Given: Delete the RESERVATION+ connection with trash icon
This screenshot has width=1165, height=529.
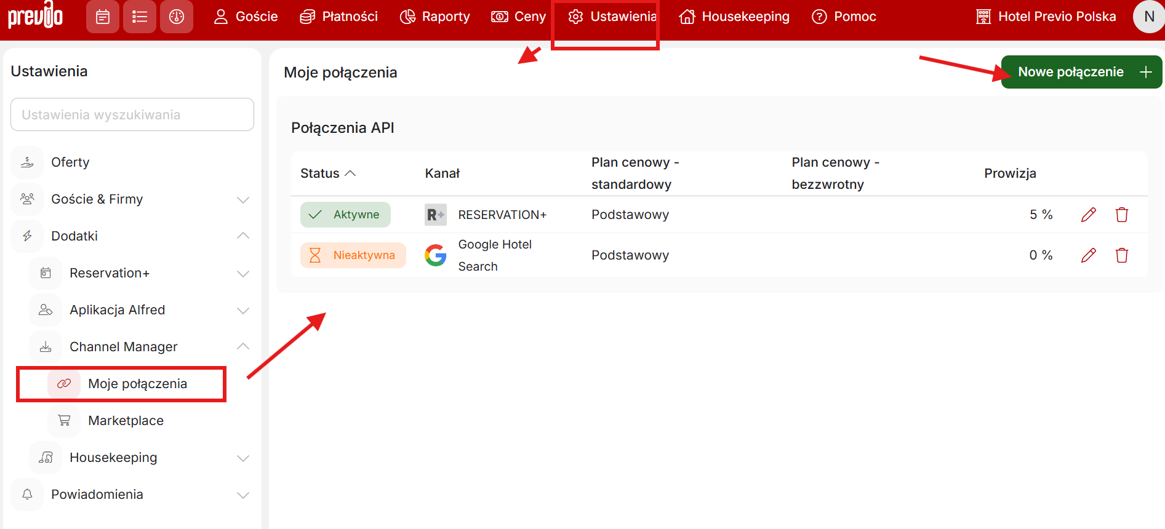Looking at the screenshot, I should pos(1121,215).
